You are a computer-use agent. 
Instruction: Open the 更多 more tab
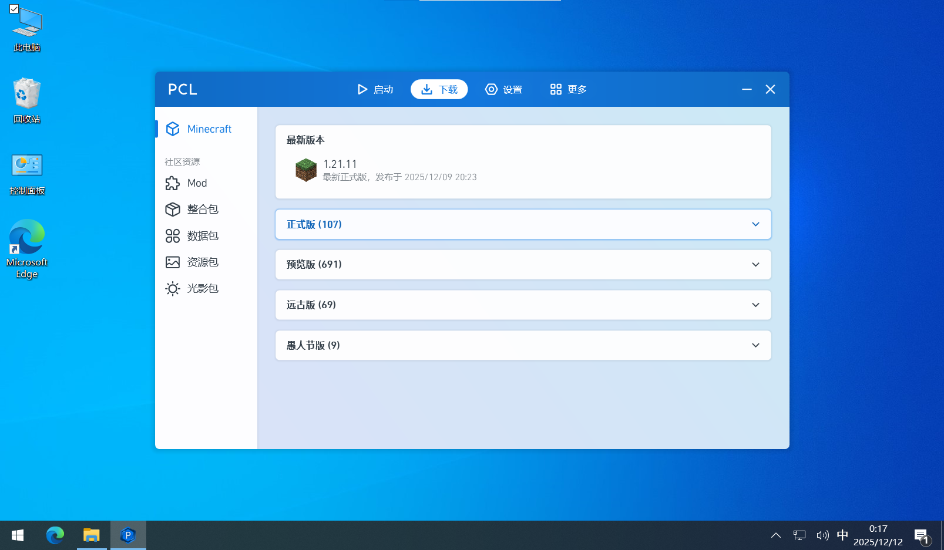click(568, 89)
